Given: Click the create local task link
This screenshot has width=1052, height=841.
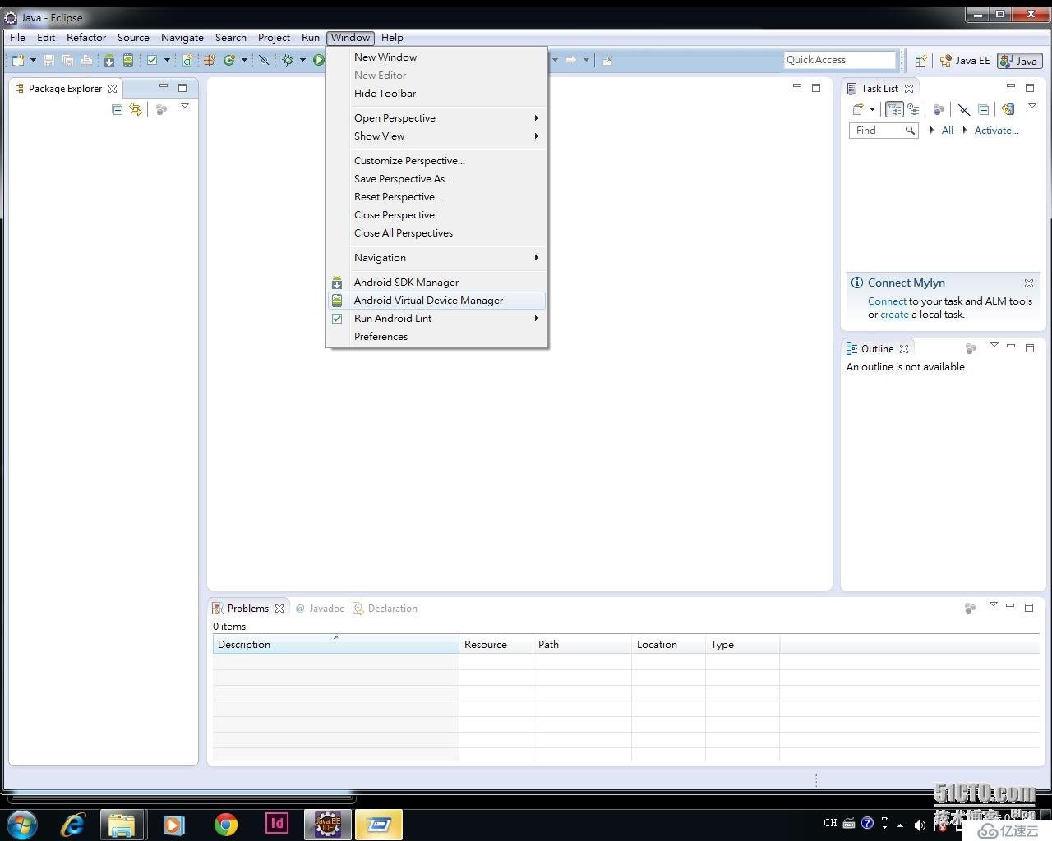Looking at the screenshot, I should tap(894, 315).
